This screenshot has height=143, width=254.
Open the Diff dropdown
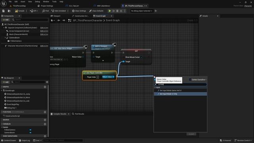point(34,11)
